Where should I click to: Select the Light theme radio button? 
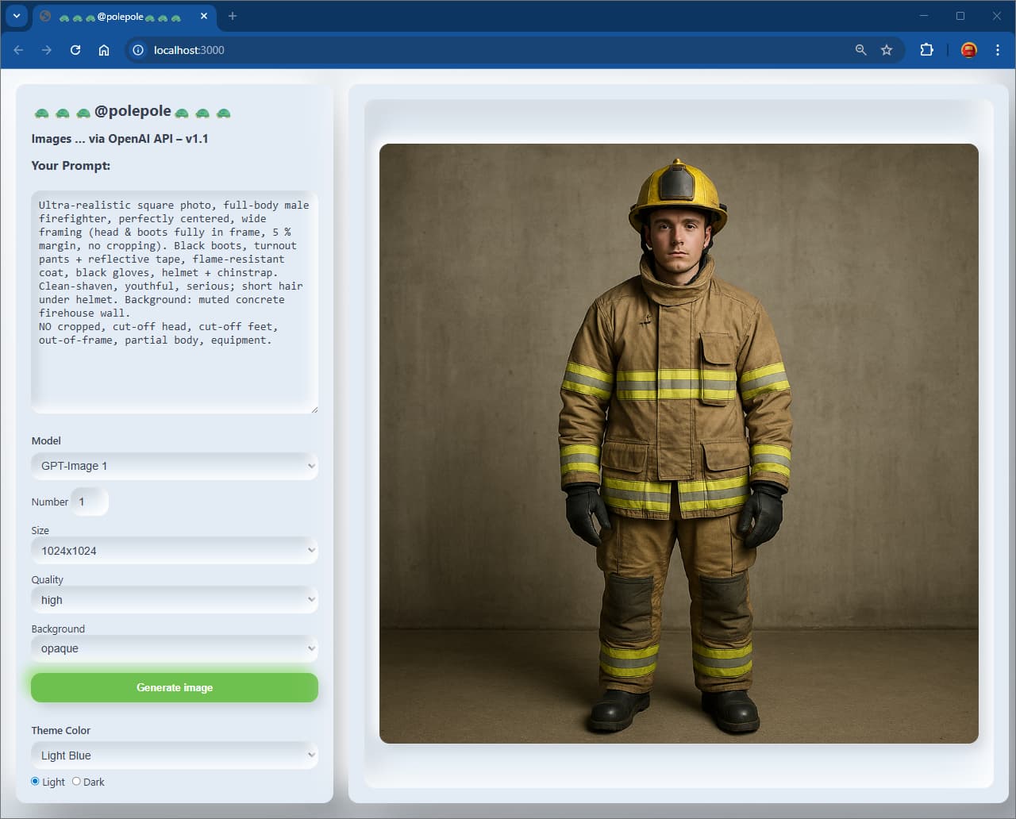click(35, 782)
